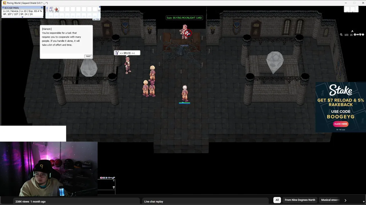Click the diamond icon at minimap row end
This screenshot has width=366, height=205.
pyautogui.click(x=363, y=35)
